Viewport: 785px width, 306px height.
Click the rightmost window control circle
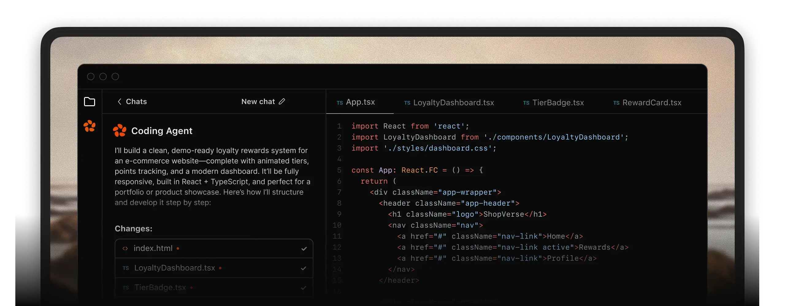(x=115, y=76)
